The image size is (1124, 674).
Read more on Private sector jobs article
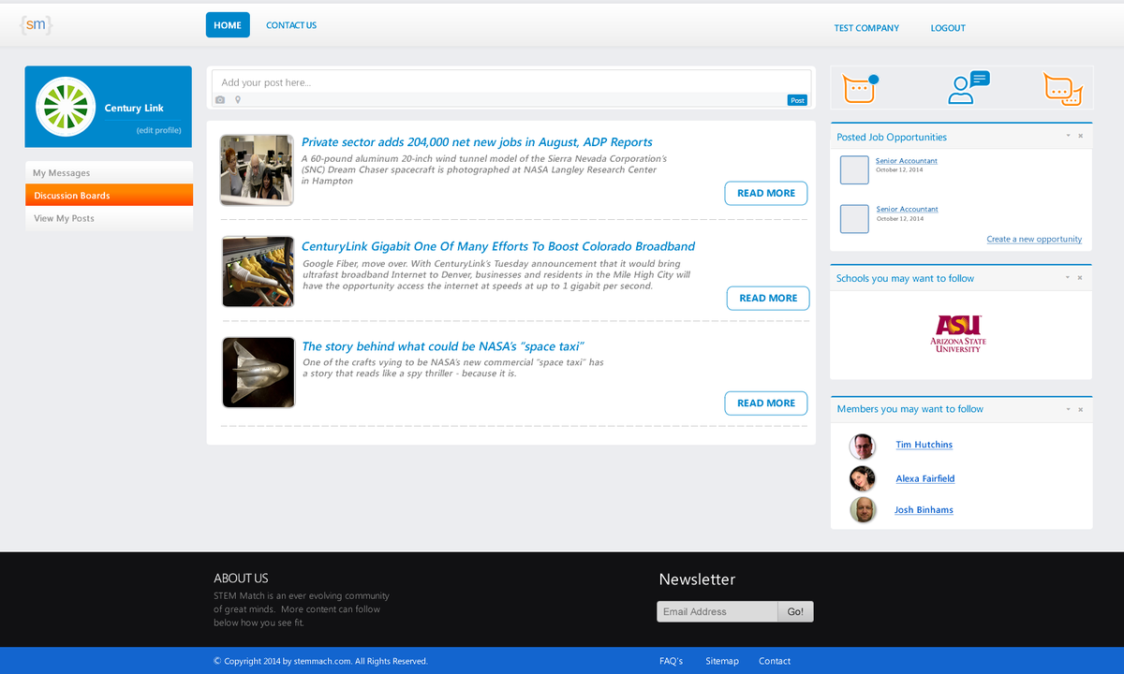point(766,193)
